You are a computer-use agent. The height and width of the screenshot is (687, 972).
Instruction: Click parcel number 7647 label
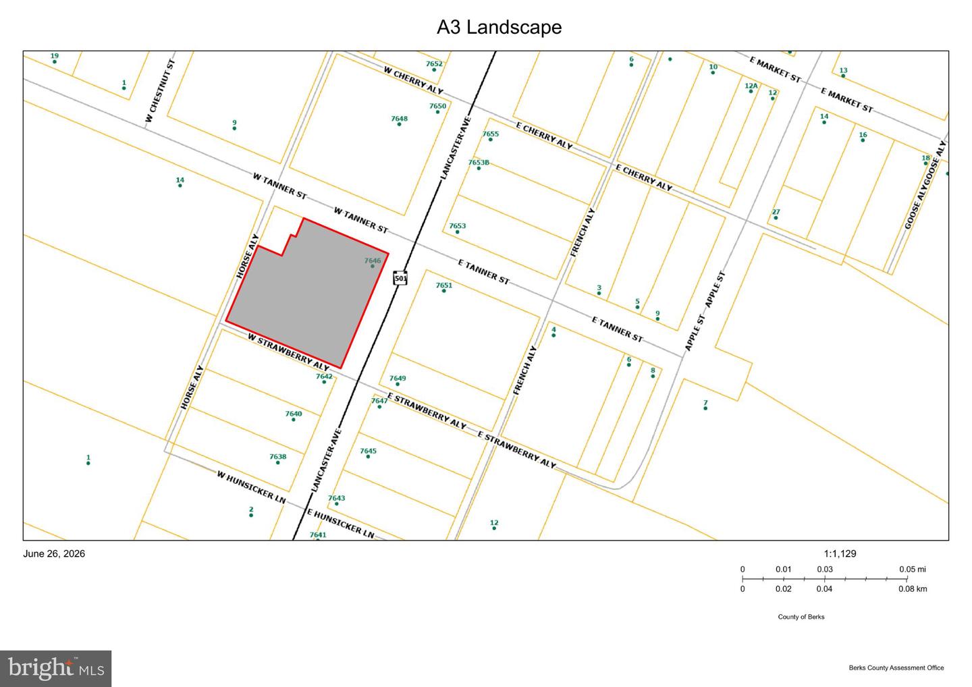[379, 401]
